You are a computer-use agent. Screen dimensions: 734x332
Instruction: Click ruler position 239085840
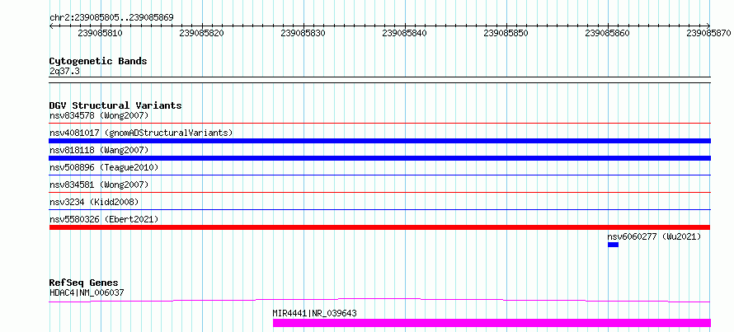click(x=405, y=33)
